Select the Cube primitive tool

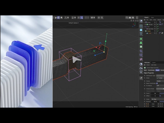[x=141, y=30]
